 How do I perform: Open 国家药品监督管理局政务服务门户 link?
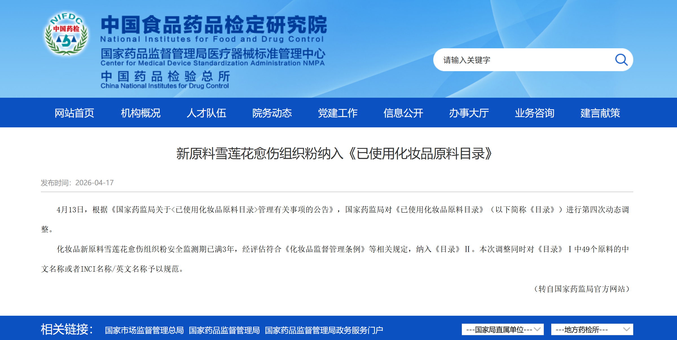324,330
